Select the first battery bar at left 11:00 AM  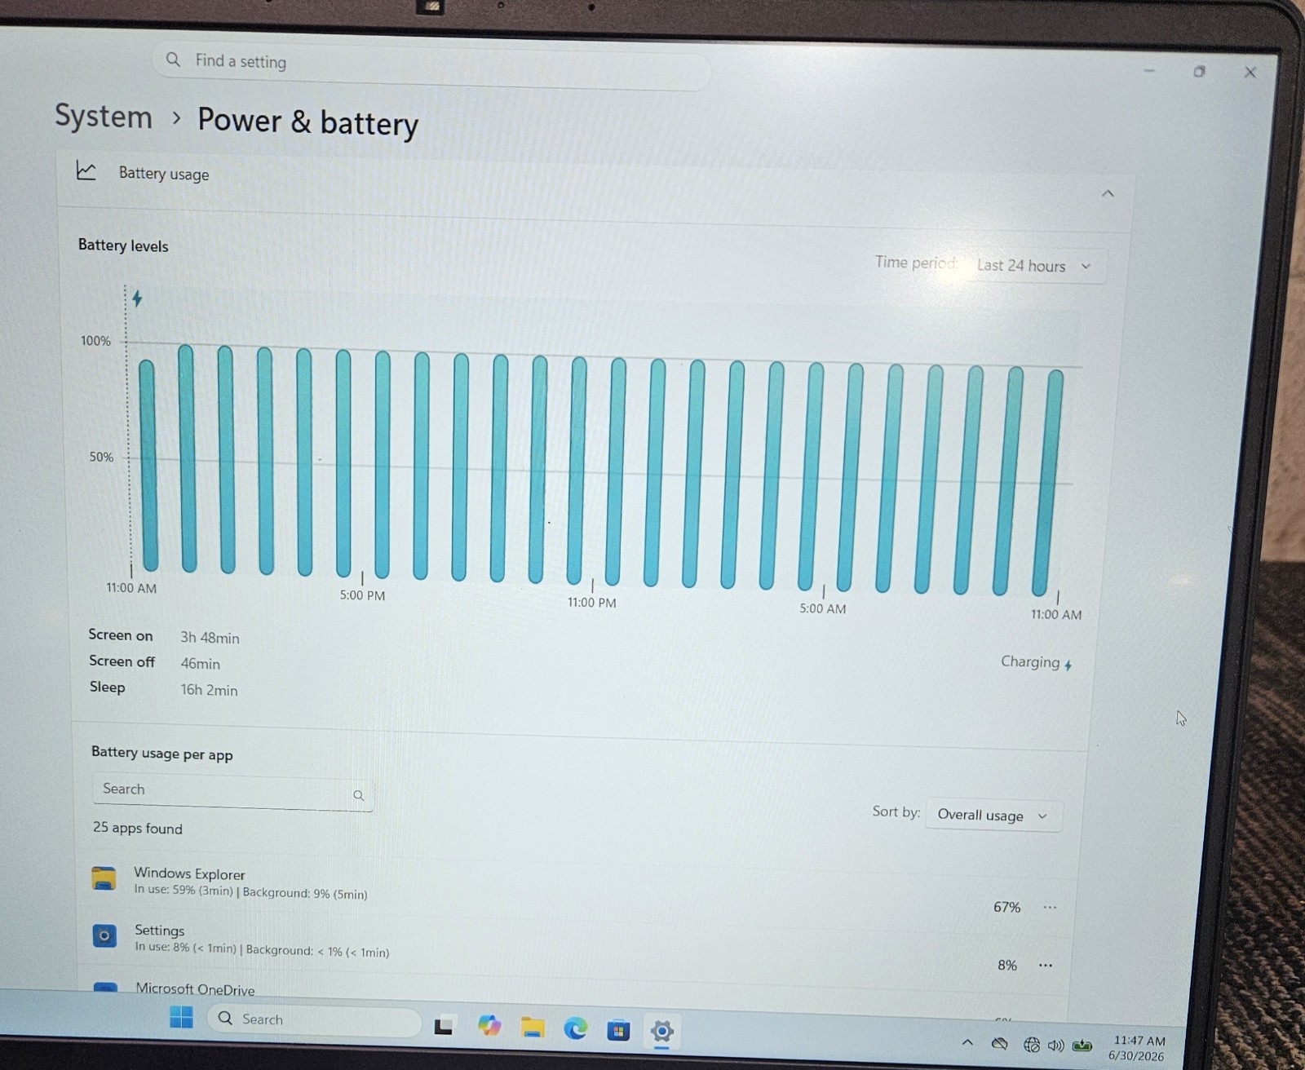[148, 466]
